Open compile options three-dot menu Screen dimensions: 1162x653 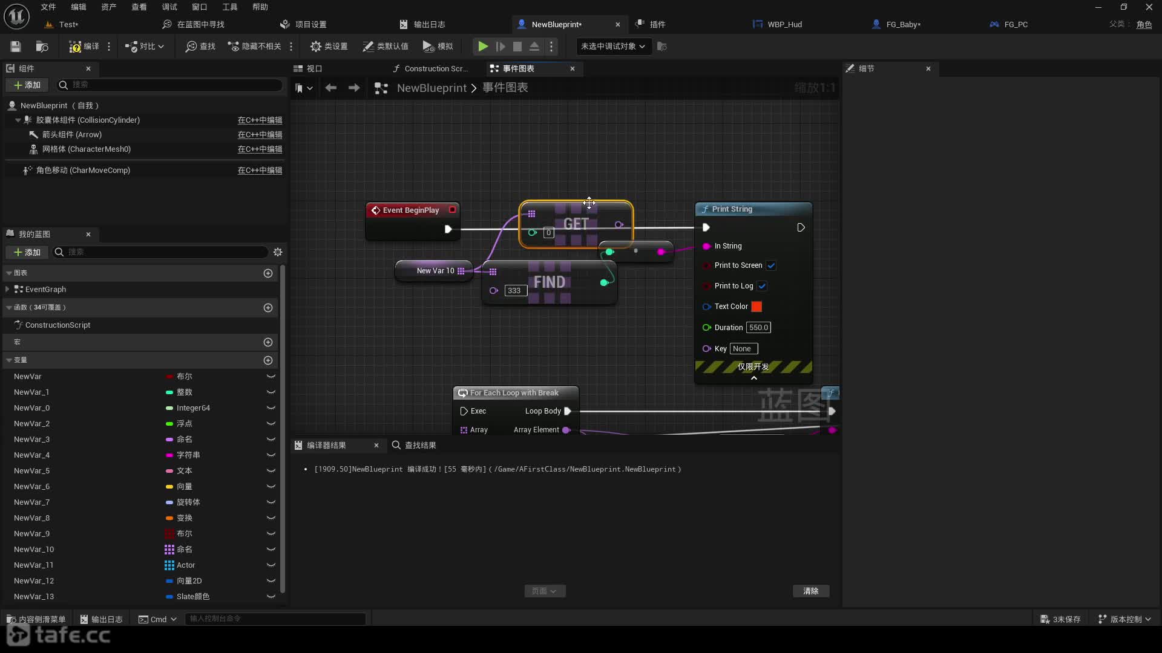click(x=109, y=47)
